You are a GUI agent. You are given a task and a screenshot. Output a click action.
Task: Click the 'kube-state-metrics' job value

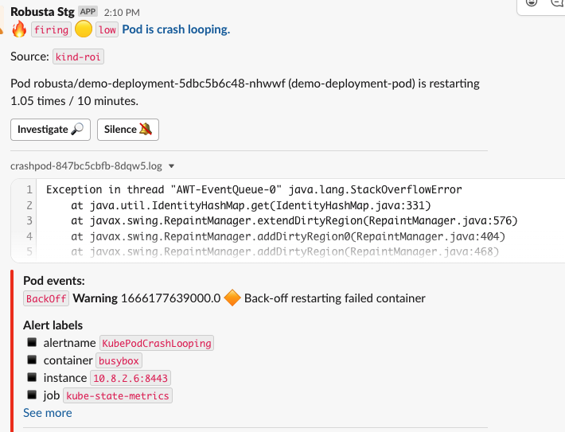click(118, 395)
